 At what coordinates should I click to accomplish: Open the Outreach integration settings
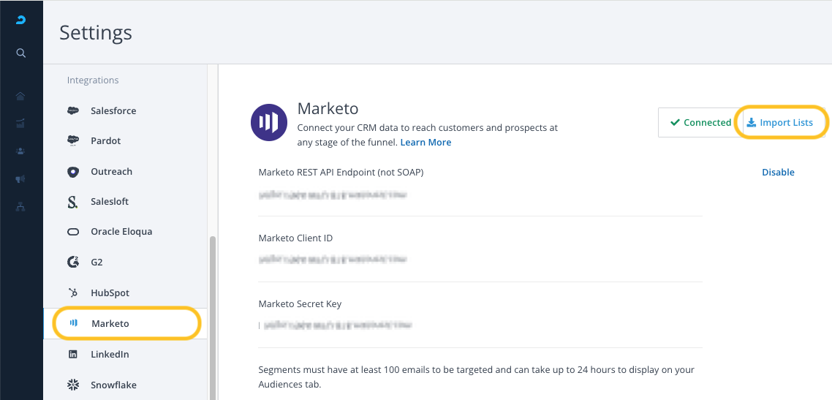(x=111, y=172)
